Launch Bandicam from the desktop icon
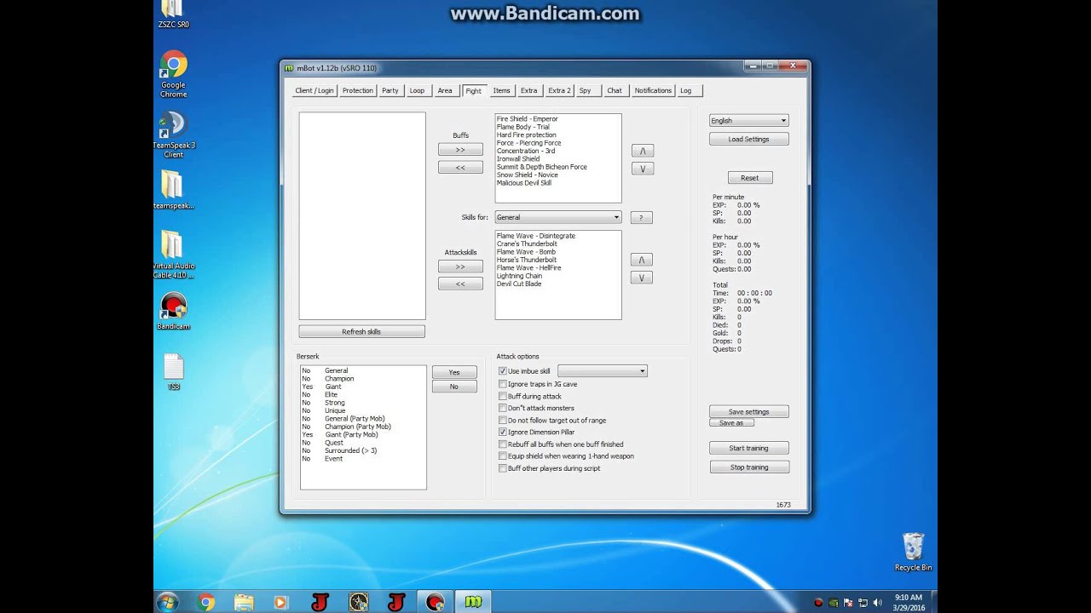1091x613 pixels. click(173, 311)
